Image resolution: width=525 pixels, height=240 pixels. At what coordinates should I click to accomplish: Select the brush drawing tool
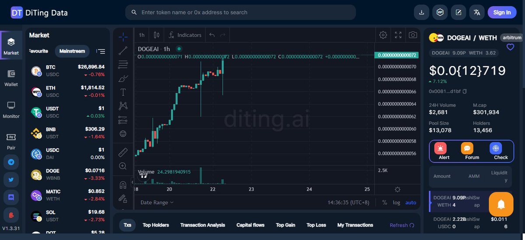pos(123,78)
